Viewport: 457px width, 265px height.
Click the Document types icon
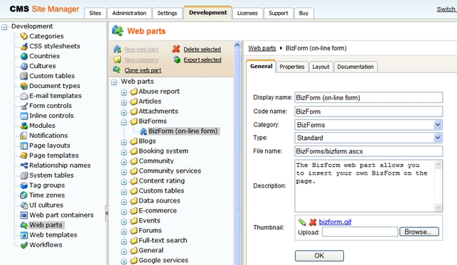coord(24,86)
